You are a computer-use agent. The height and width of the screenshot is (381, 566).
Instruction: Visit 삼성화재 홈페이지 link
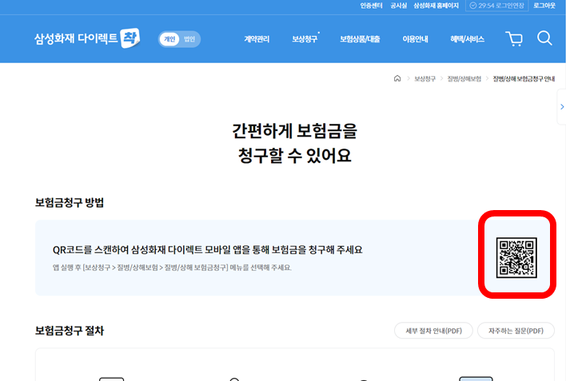click(x=436, y=6)
